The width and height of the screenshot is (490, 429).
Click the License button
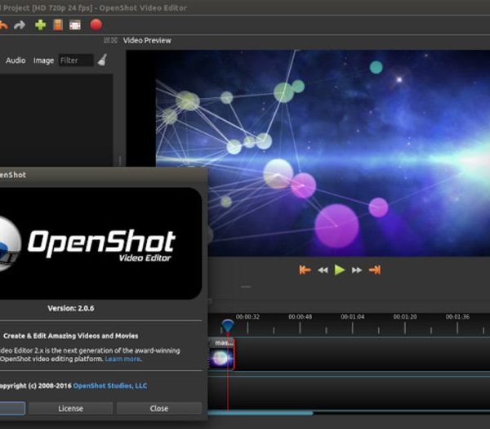[70, 409]
